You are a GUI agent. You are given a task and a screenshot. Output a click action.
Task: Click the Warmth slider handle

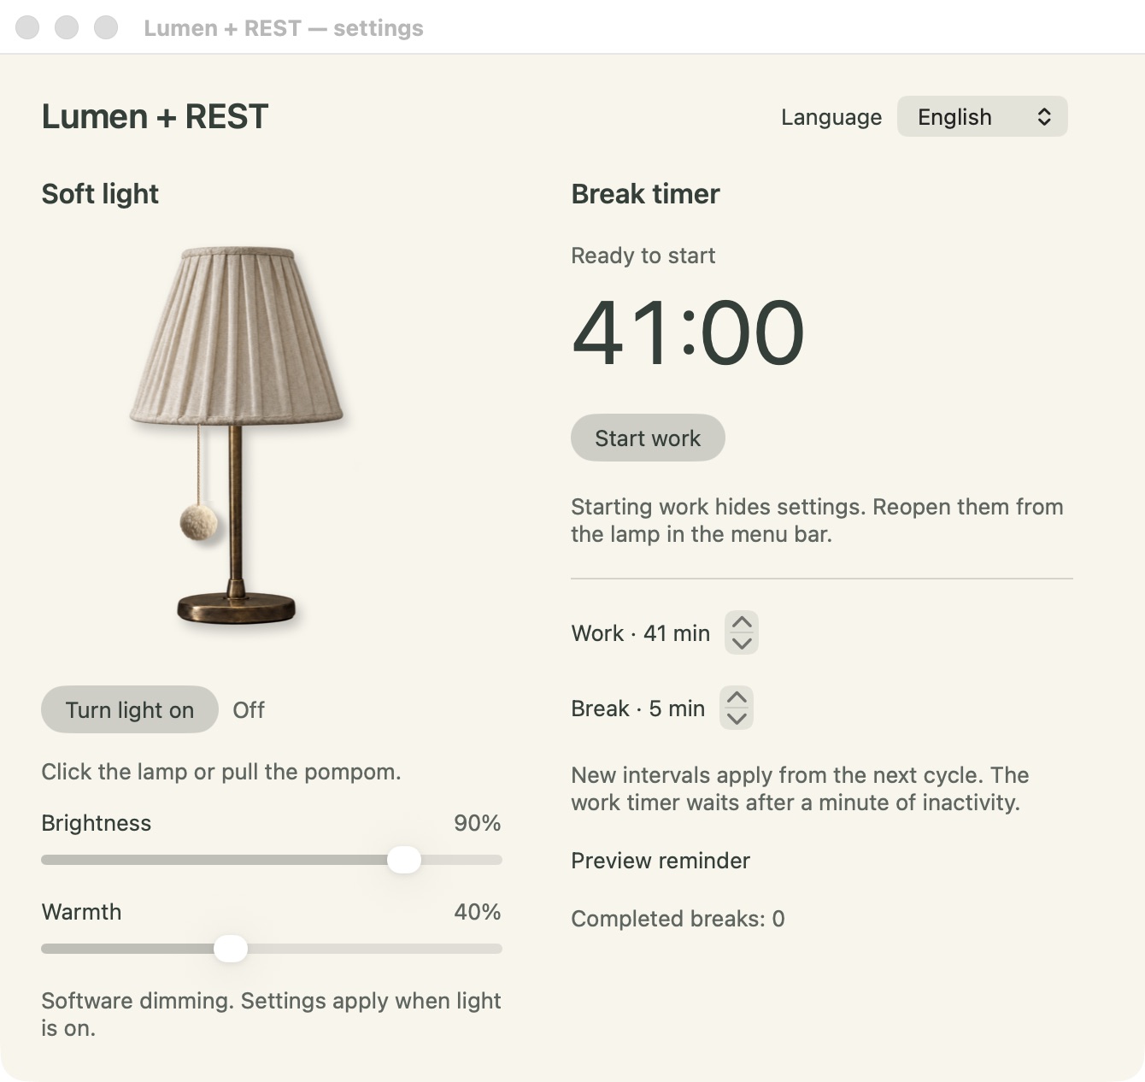click(x=231, y=949)
